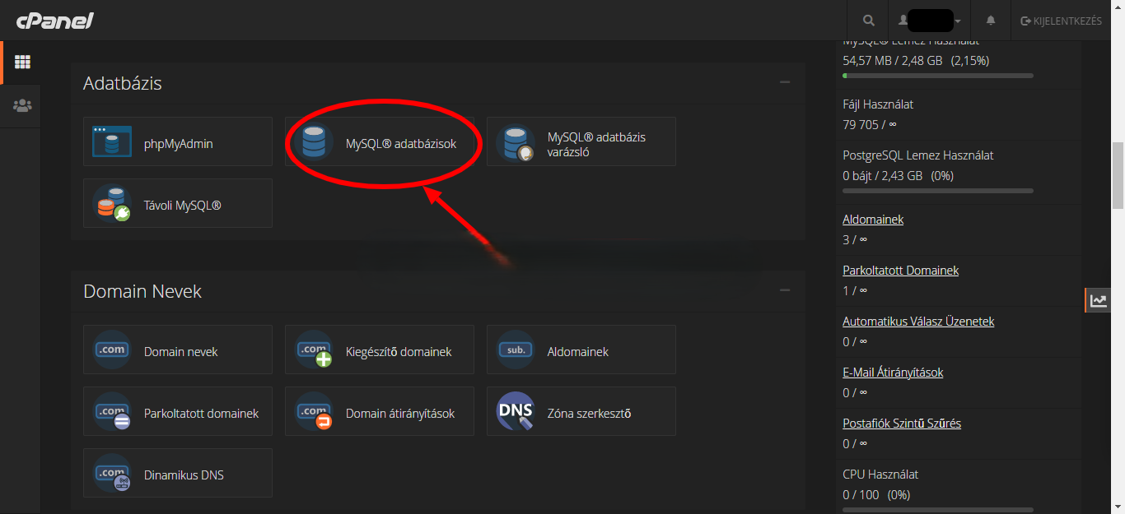Open the search icon in top bar
This screenshot has width=1125, height=514.
point(869,21)
